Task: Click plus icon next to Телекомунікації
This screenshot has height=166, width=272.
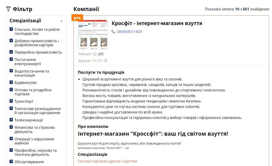Action: coord(11,120)
